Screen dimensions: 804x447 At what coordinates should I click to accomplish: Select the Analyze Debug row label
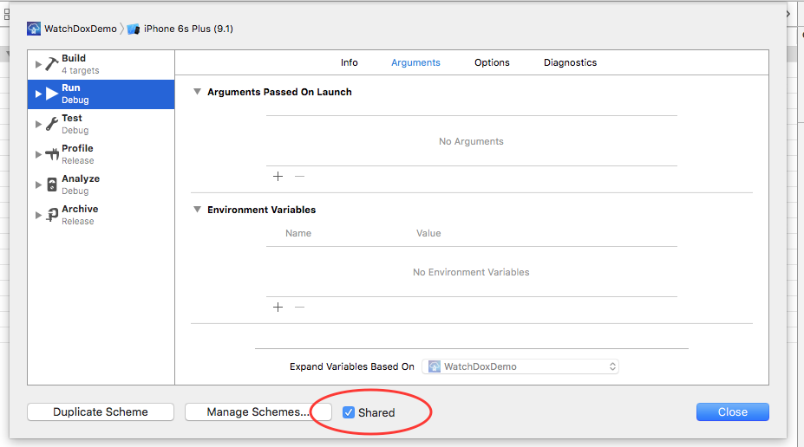[x=81, y=185]
